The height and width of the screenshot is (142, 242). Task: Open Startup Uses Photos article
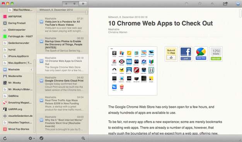[x=62, y=44]
